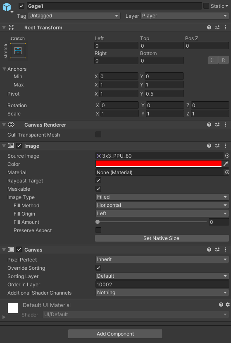Open the anchor presets stretch box

pyautogui.click(x=18, y=50)
